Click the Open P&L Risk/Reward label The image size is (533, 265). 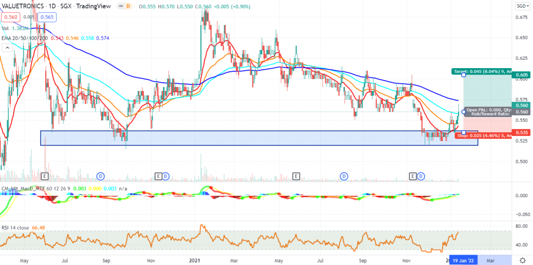(x=488, y=112)
